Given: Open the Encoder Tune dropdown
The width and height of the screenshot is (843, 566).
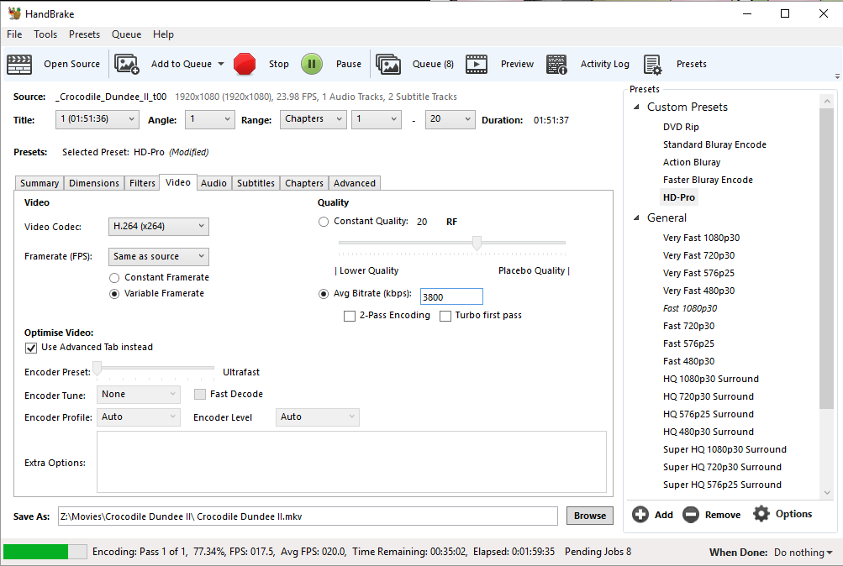Looking at the screenshot, I should click(139, 395).
